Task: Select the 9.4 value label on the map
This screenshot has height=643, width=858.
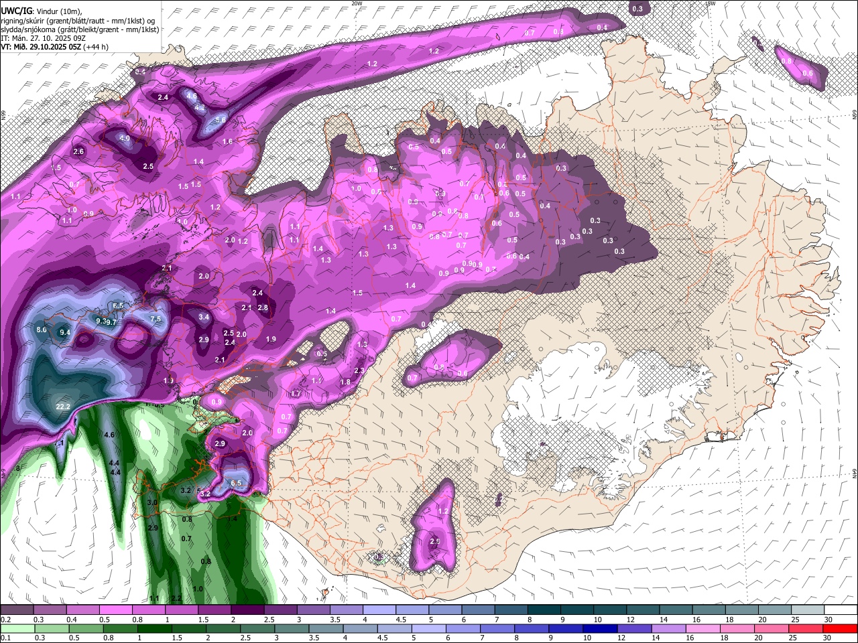Action: [x=65, y=332]
